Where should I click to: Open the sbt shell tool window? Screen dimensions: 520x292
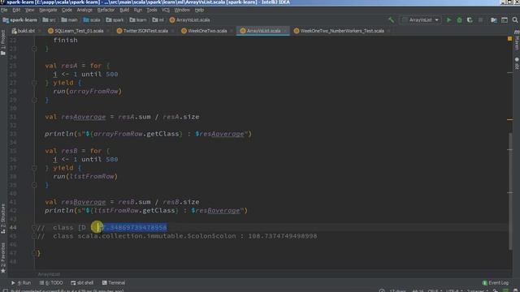(x=82, y=283)
